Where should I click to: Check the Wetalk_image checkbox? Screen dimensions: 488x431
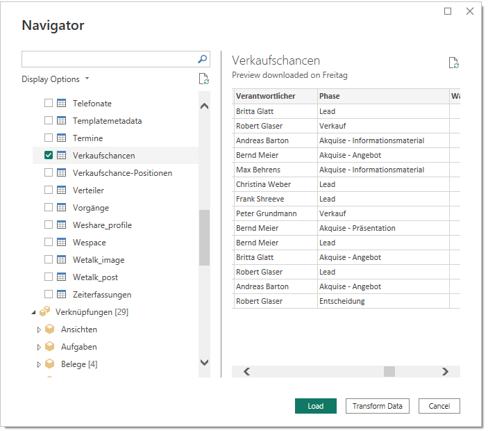tap(49, 259)
